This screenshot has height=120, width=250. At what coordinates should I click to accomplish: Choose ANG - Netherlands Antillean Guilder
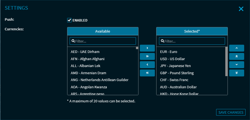tap(100, 80)
